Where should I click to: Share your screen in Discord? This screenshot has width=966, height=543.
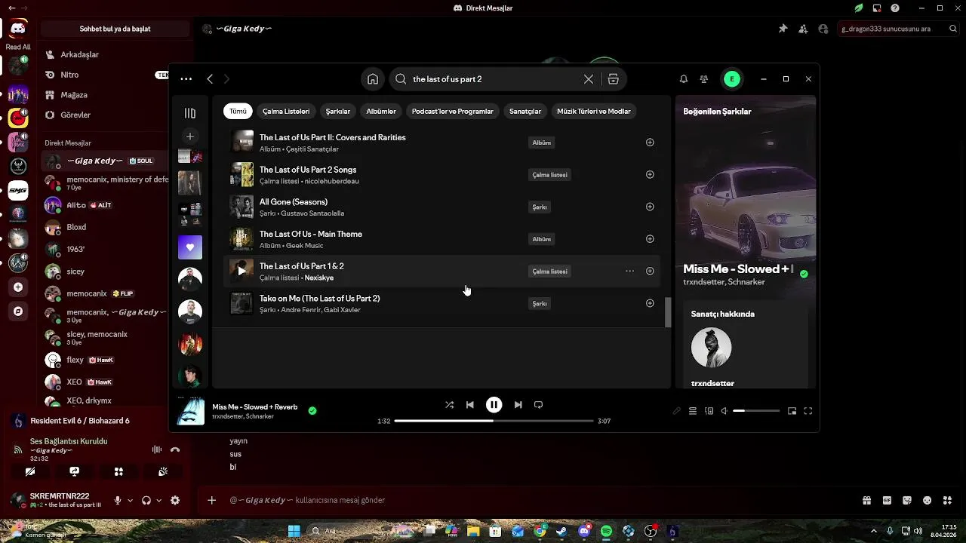[x=74, y=471]
